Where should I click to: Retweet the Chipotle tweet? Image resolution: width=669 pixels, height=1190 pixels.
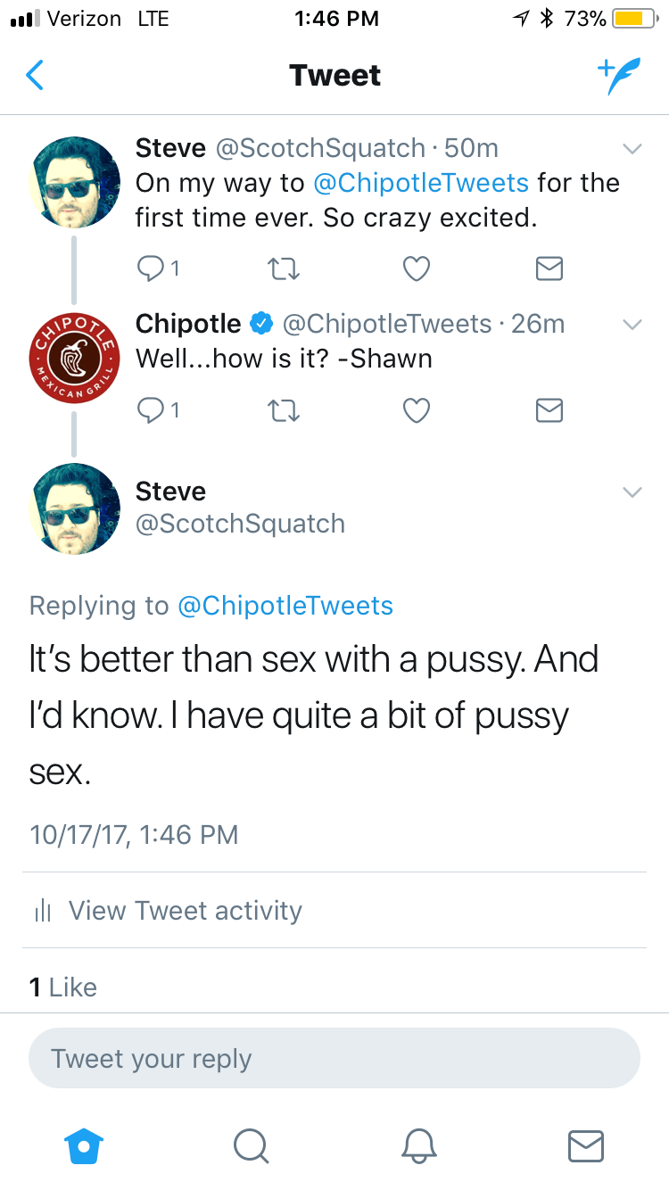(282, 409)
